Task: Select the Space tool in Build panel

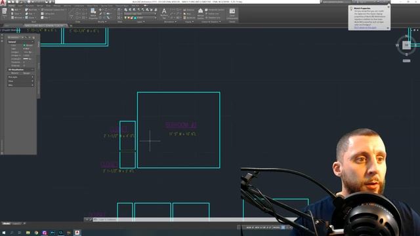Action: [x=30, y=18]
